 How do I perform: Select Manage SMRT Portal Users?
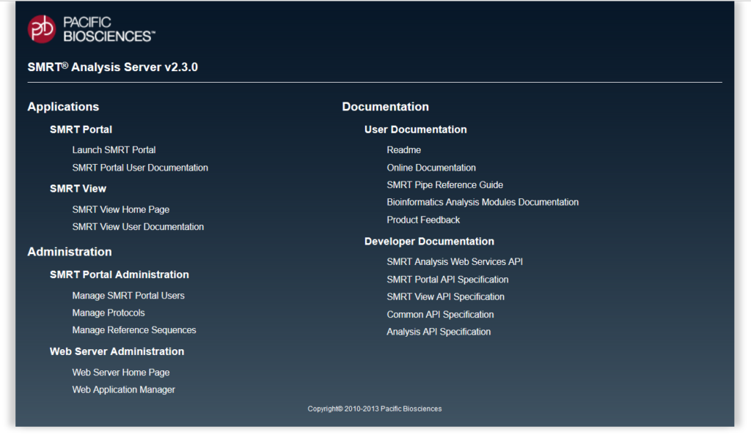128,296
